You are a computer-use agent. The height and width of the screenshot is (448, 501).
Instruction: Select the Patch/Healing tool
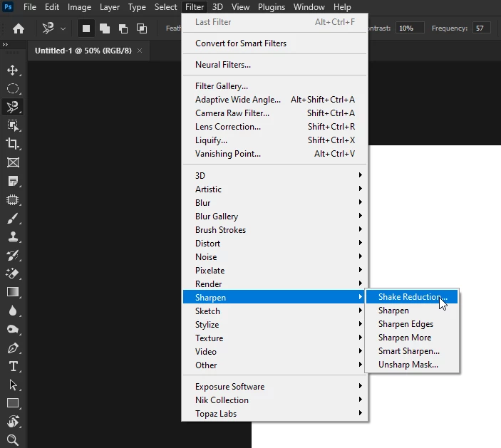(x=13, y=200)
